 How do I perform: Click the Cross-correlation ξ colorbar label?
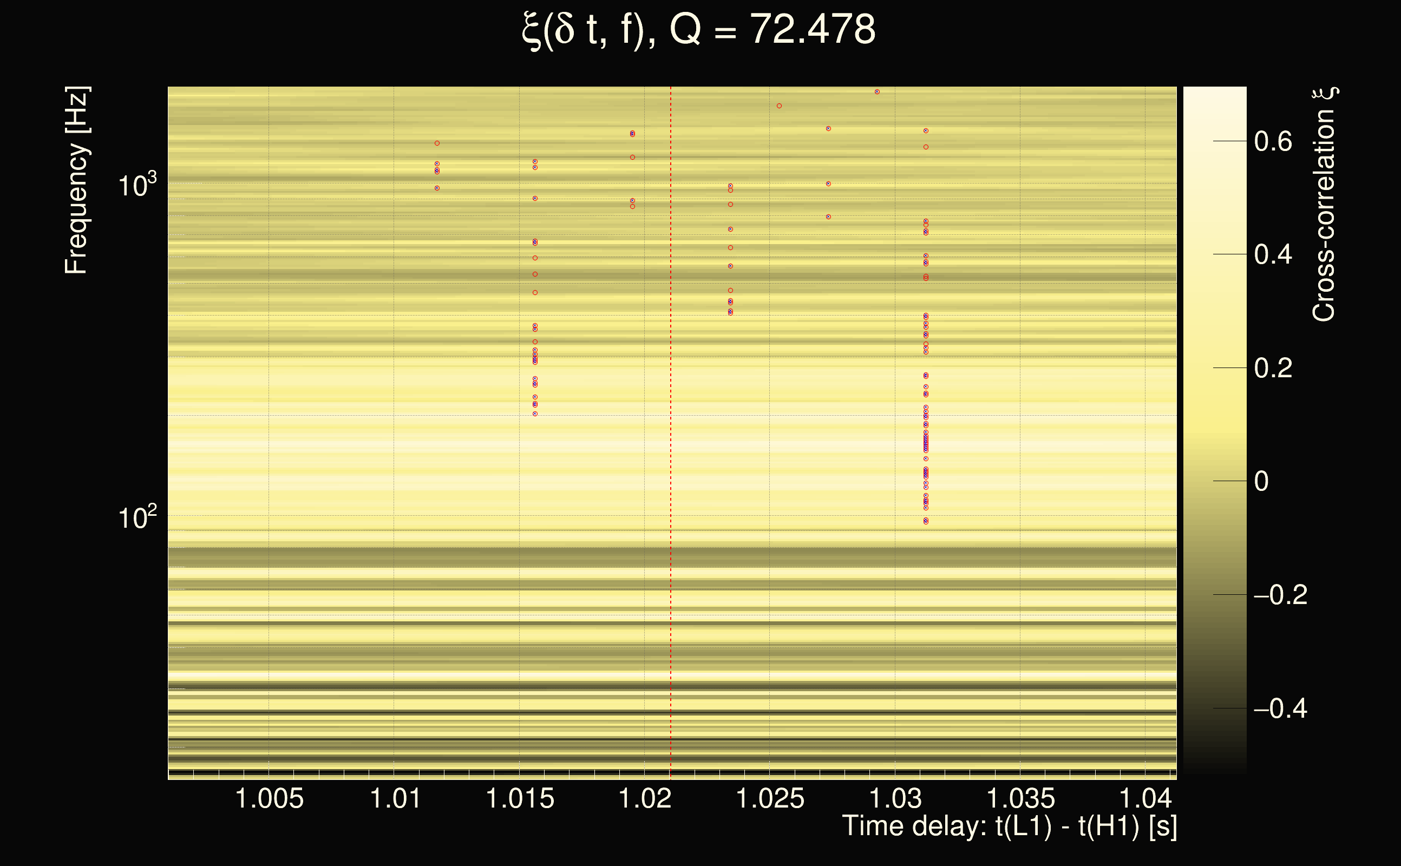pos(1324,205)
